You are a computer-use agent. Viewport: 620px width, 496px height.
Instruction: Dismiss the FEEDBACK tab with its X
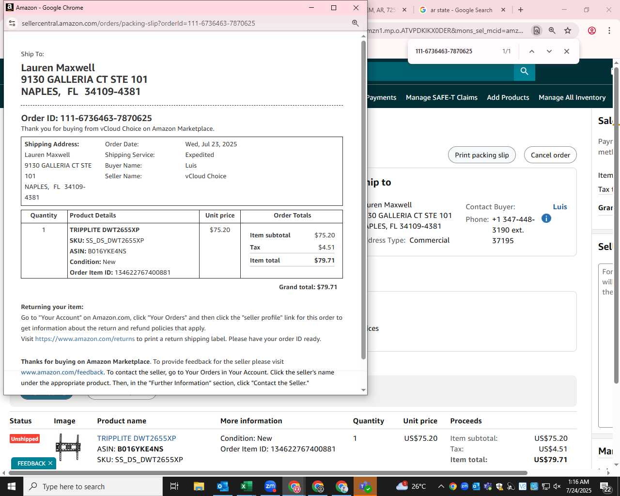[50, 464]
